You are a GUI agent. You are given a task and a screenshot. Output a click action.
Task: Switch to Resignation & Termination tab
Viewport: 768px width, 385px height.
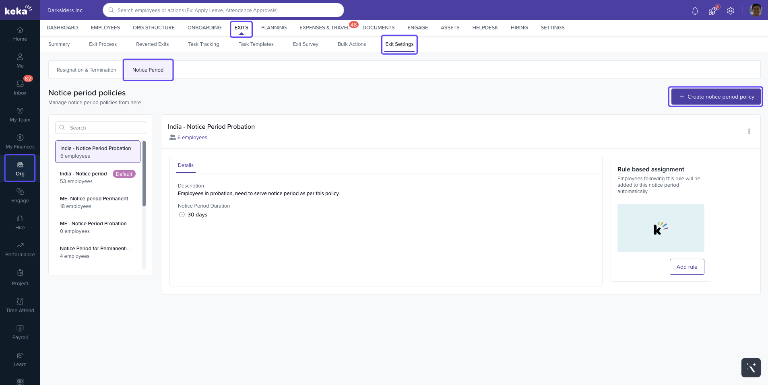pos(86,70)
